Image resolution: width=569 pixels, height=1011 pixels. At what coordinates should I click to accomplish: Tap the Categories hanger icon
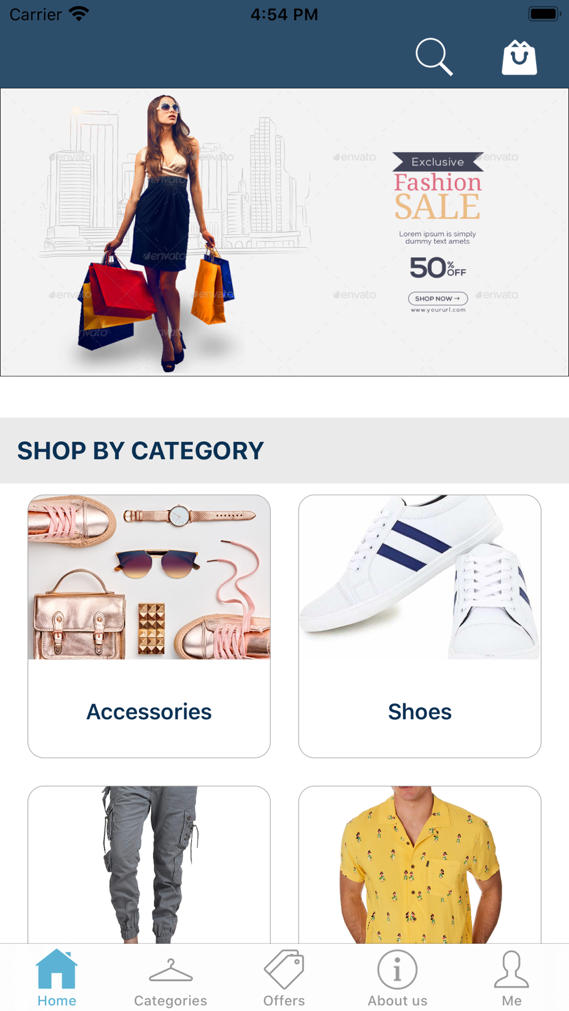(171, 970)
